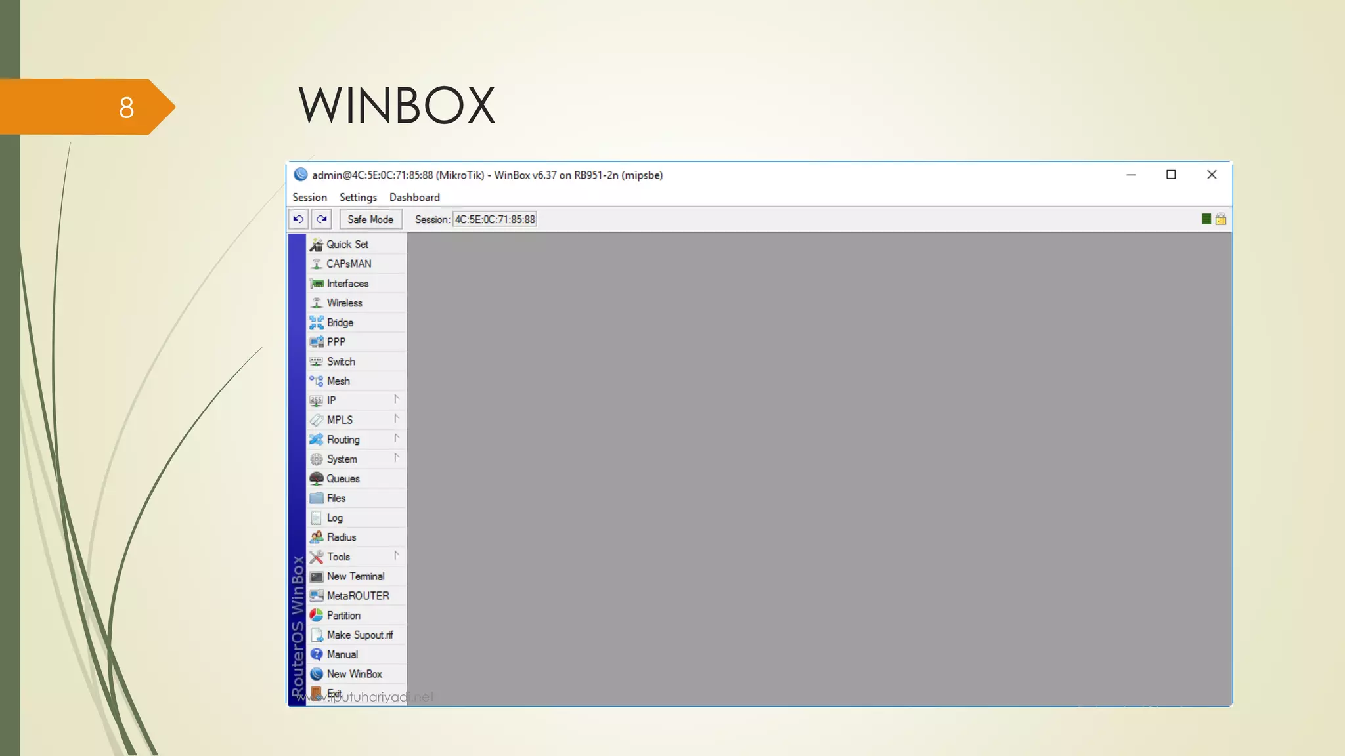Open the PPP menu item
The image size is (1345, 756).
(357, 342)
